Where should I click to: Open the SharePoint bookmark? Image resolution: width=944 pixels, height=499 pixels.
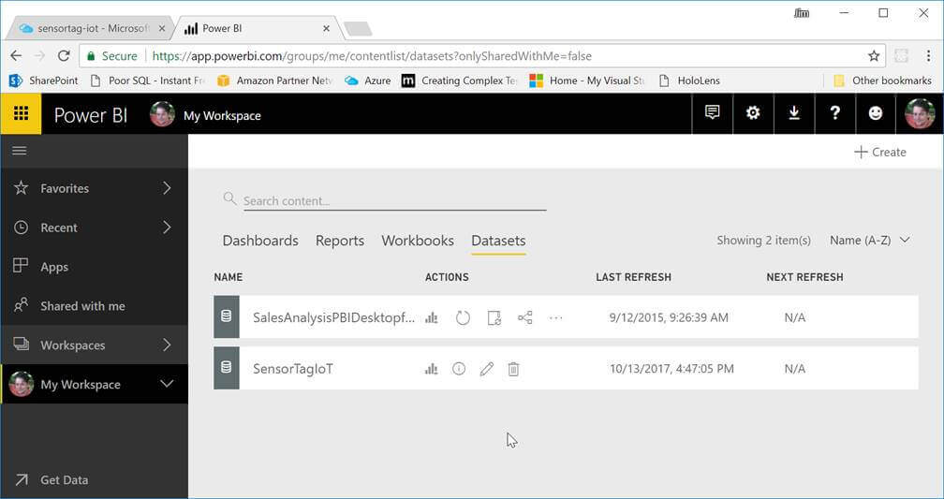pos(44,81)
